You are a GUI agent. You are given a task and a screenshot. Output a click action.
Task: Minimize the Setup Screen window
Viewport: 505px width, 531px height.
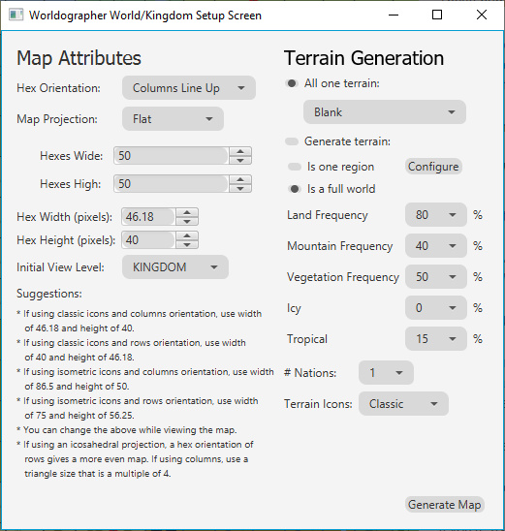(394, 15)
